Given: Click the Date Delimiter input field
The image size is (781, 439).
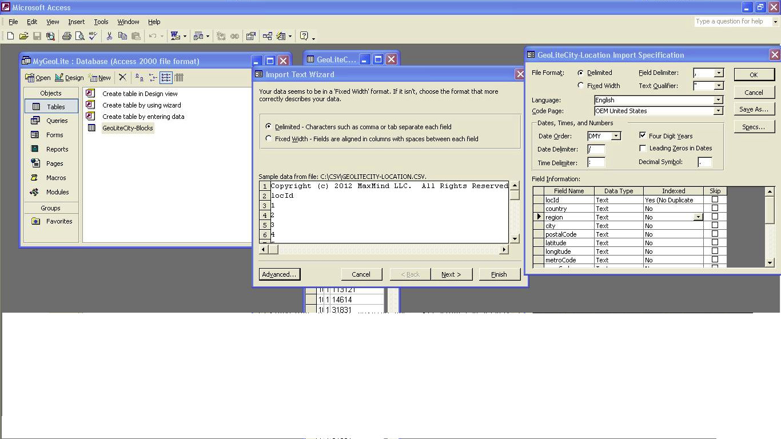Looking at the screenshot, I should pos(596,149).
